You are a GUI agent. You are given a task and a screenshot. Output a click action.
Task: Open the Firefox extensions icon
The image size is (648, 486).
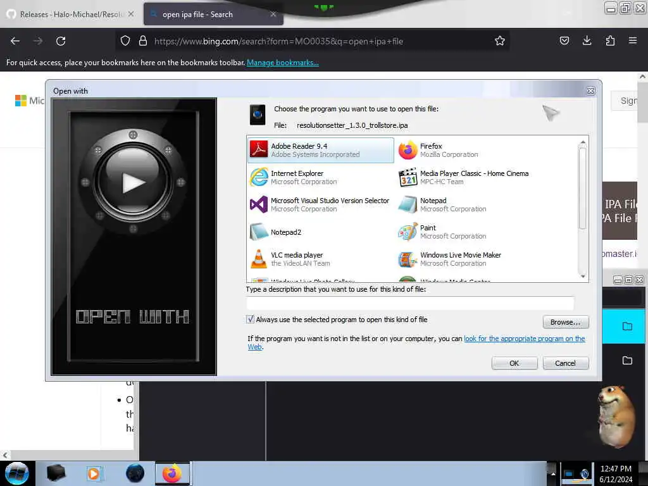tap(610, 40)
